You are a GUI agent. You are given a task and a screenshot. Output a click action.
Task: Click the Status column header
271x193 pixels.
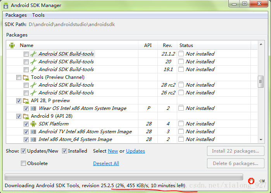point(214,45)
